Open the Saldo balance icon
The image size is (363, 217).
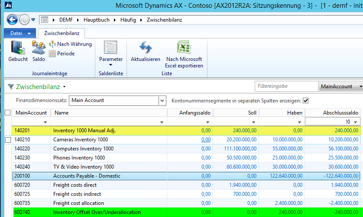39,48
